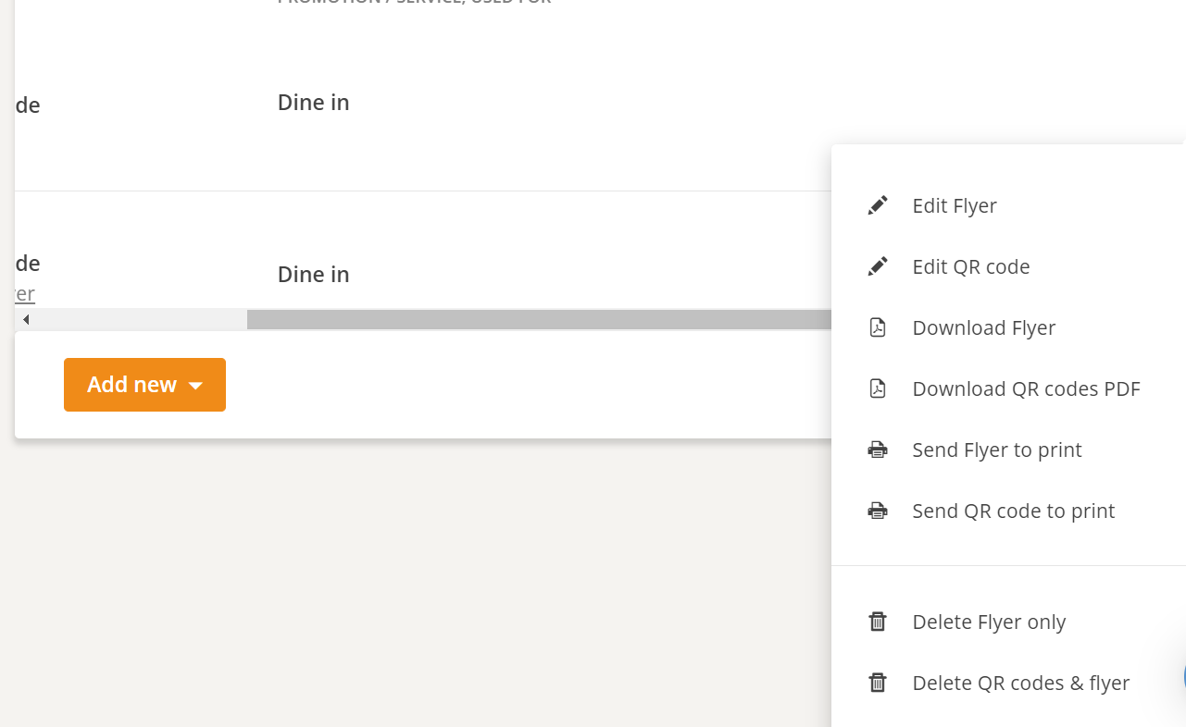Select the Delete Flyer only option

pos(989,622)
